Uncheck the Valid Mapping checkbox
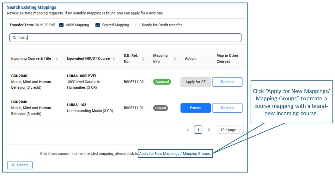Screen dimensions: 335x176 pos(61,25)
